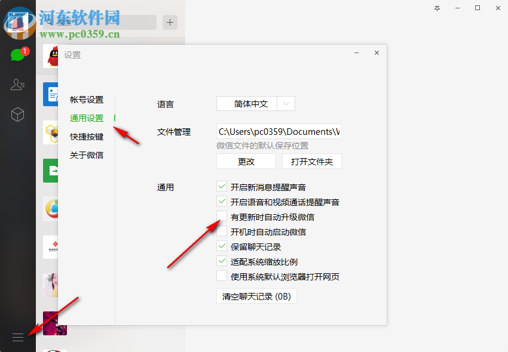Click the file management path input field
The width and height of the screenshot is (508, 352).
279,131
